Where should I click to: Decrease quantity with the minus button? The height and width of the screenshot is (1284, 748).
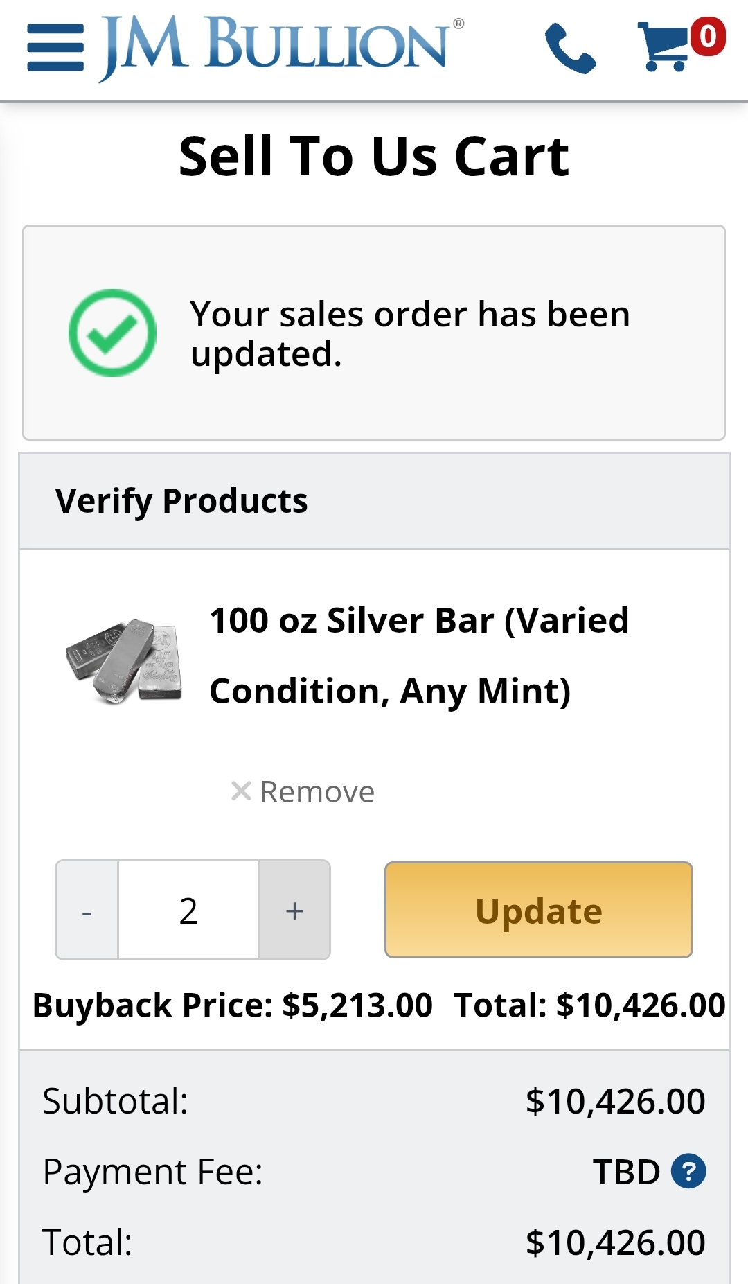(87, 911)
